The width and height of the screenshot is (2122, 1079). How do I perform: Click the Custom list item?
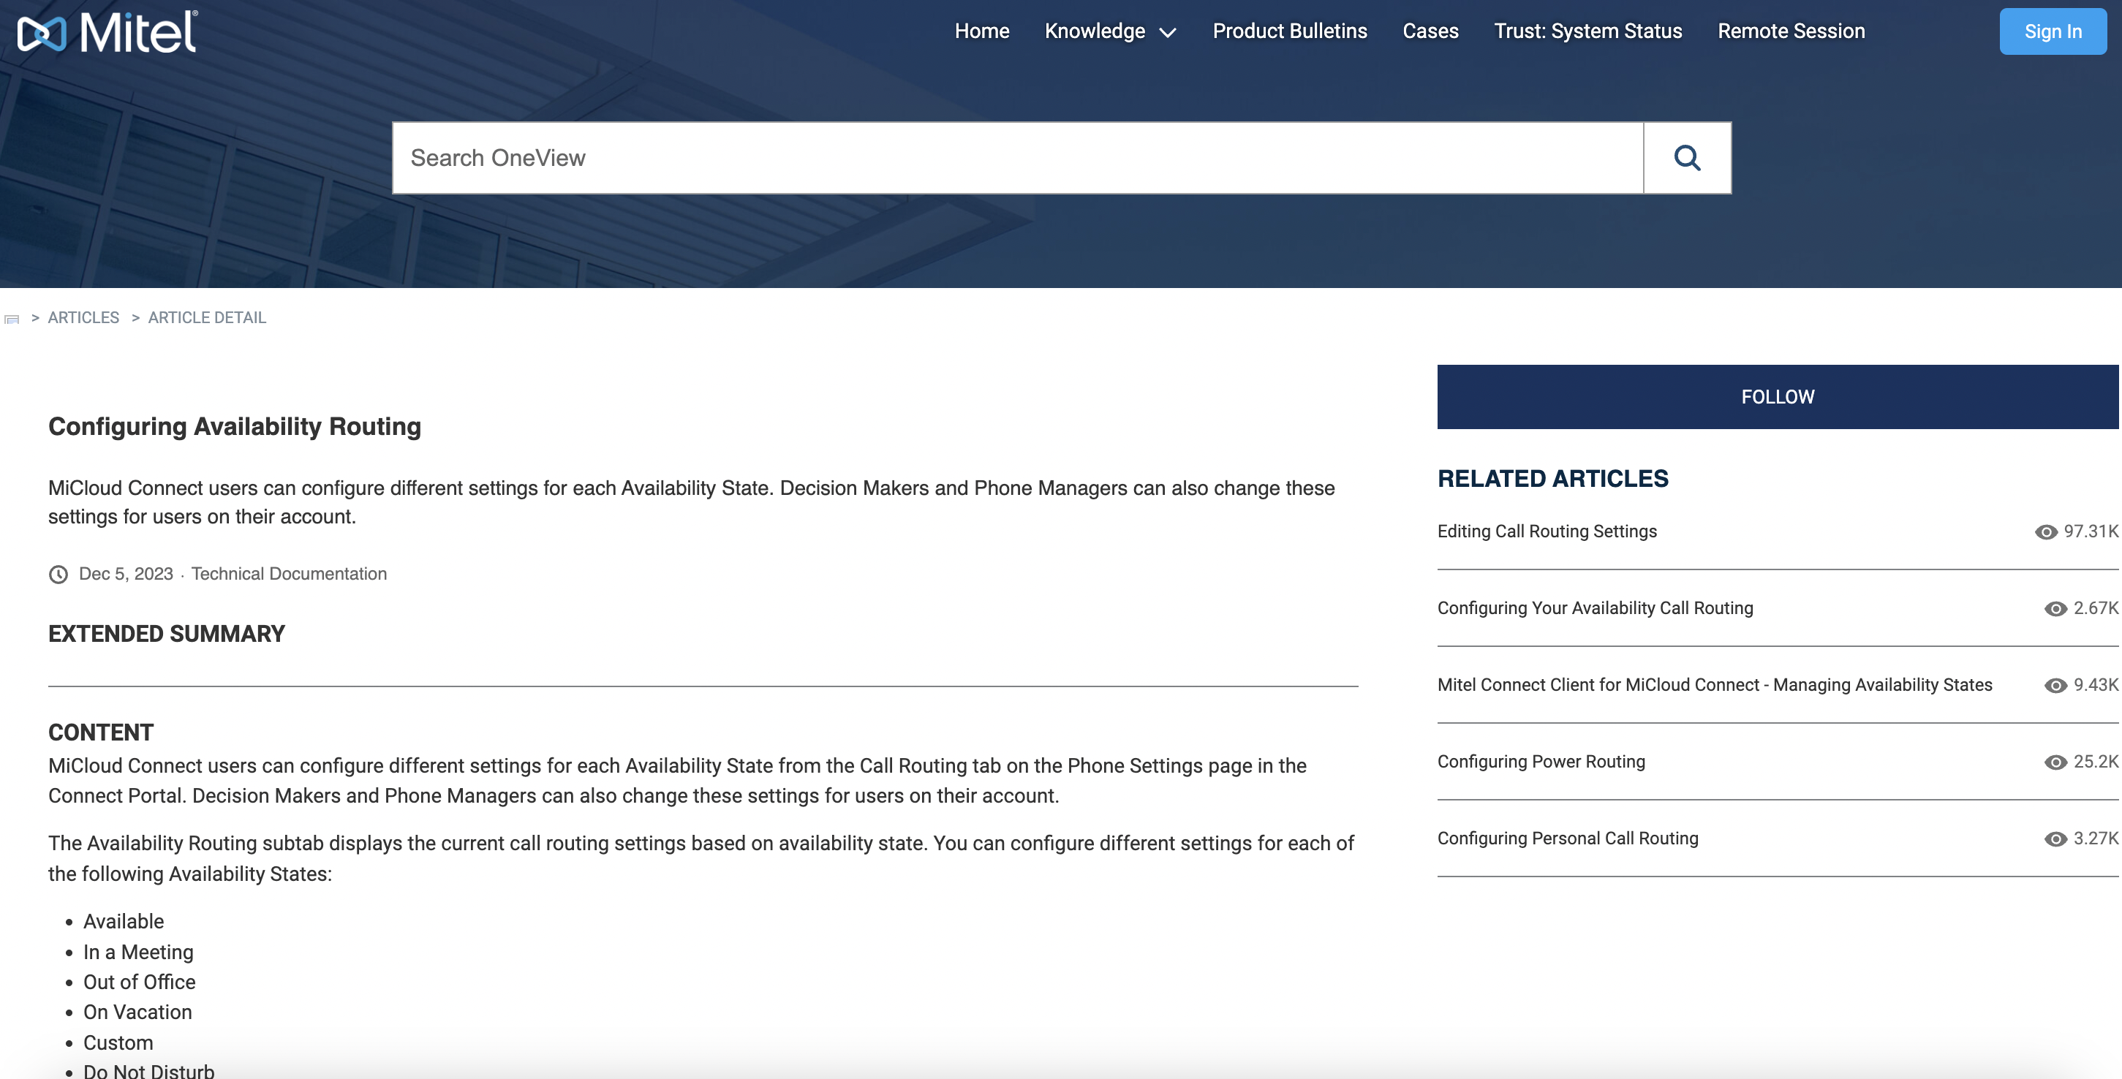coord(118,1042)
